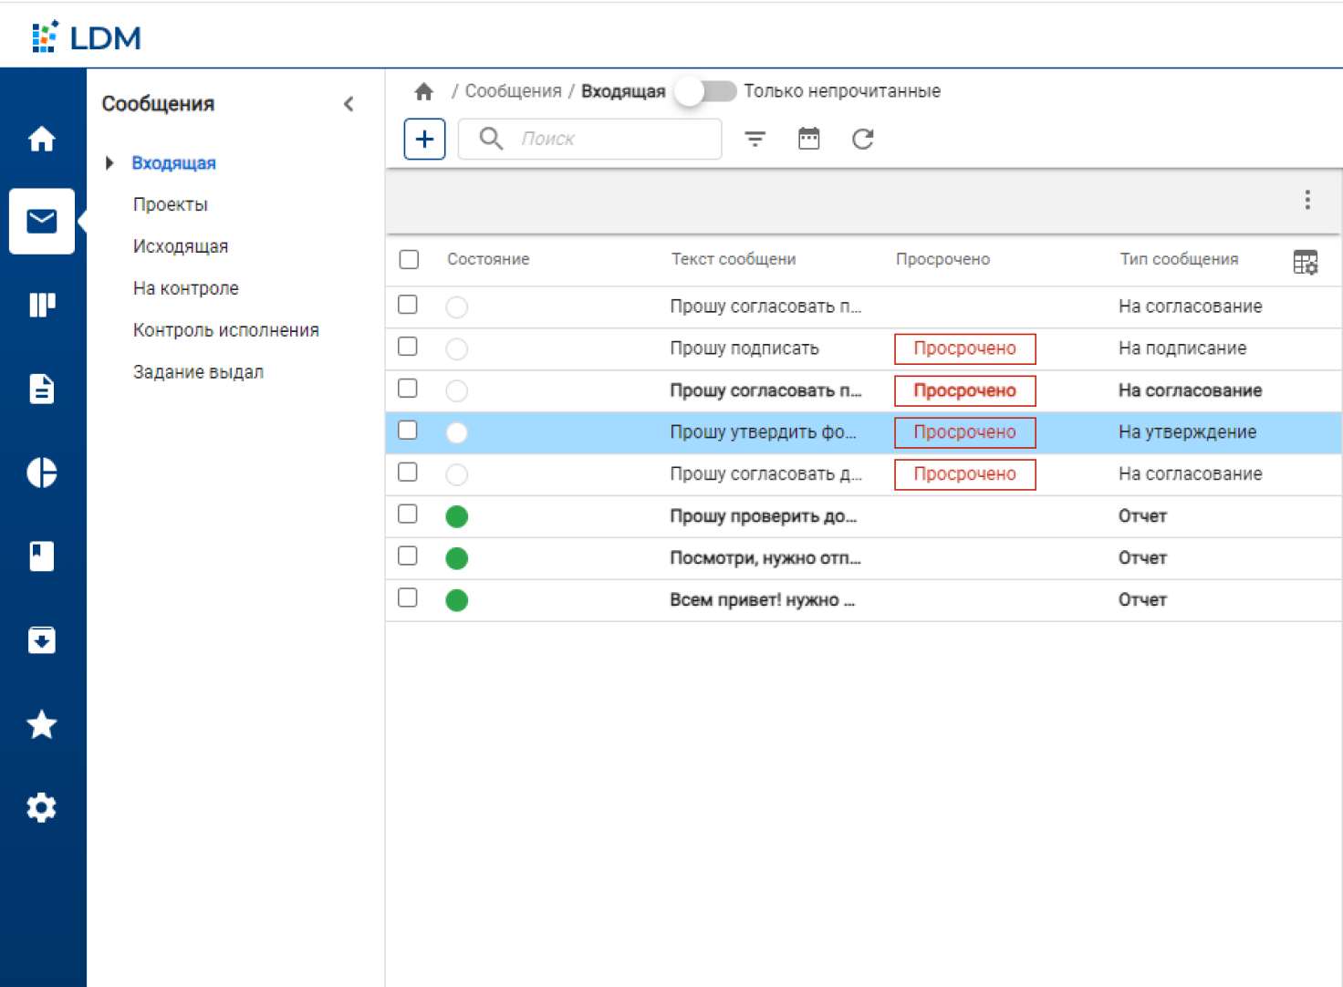Check the Всем привет row checkbox

(408, 598)
